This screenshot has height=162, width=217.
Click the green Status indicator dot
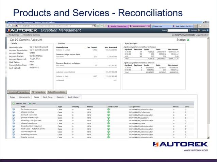click(x=188, y=40)
